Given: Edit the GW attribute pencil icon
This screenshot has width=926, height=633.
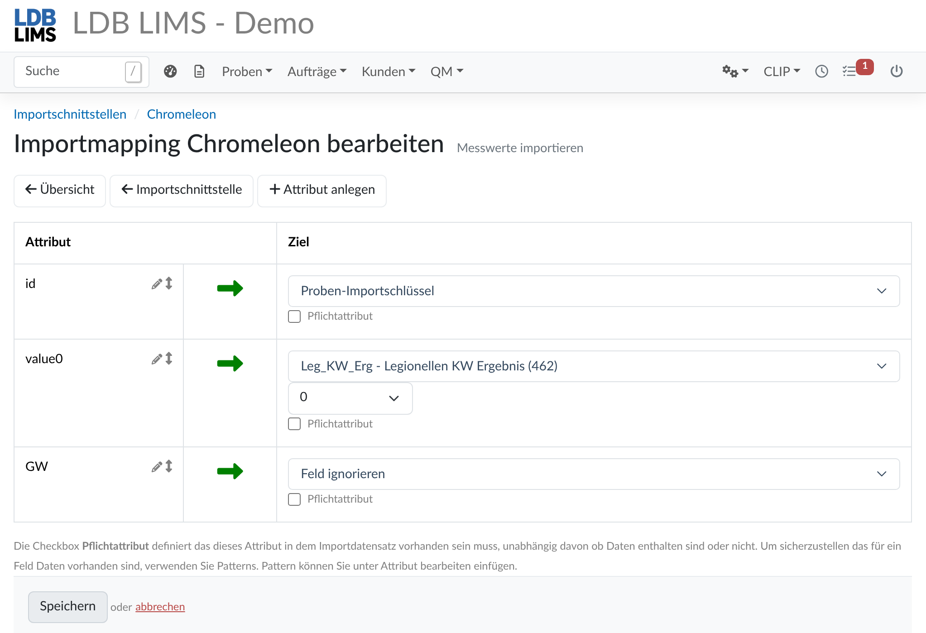Looking at the screenshot, I should tap(157, 467).
